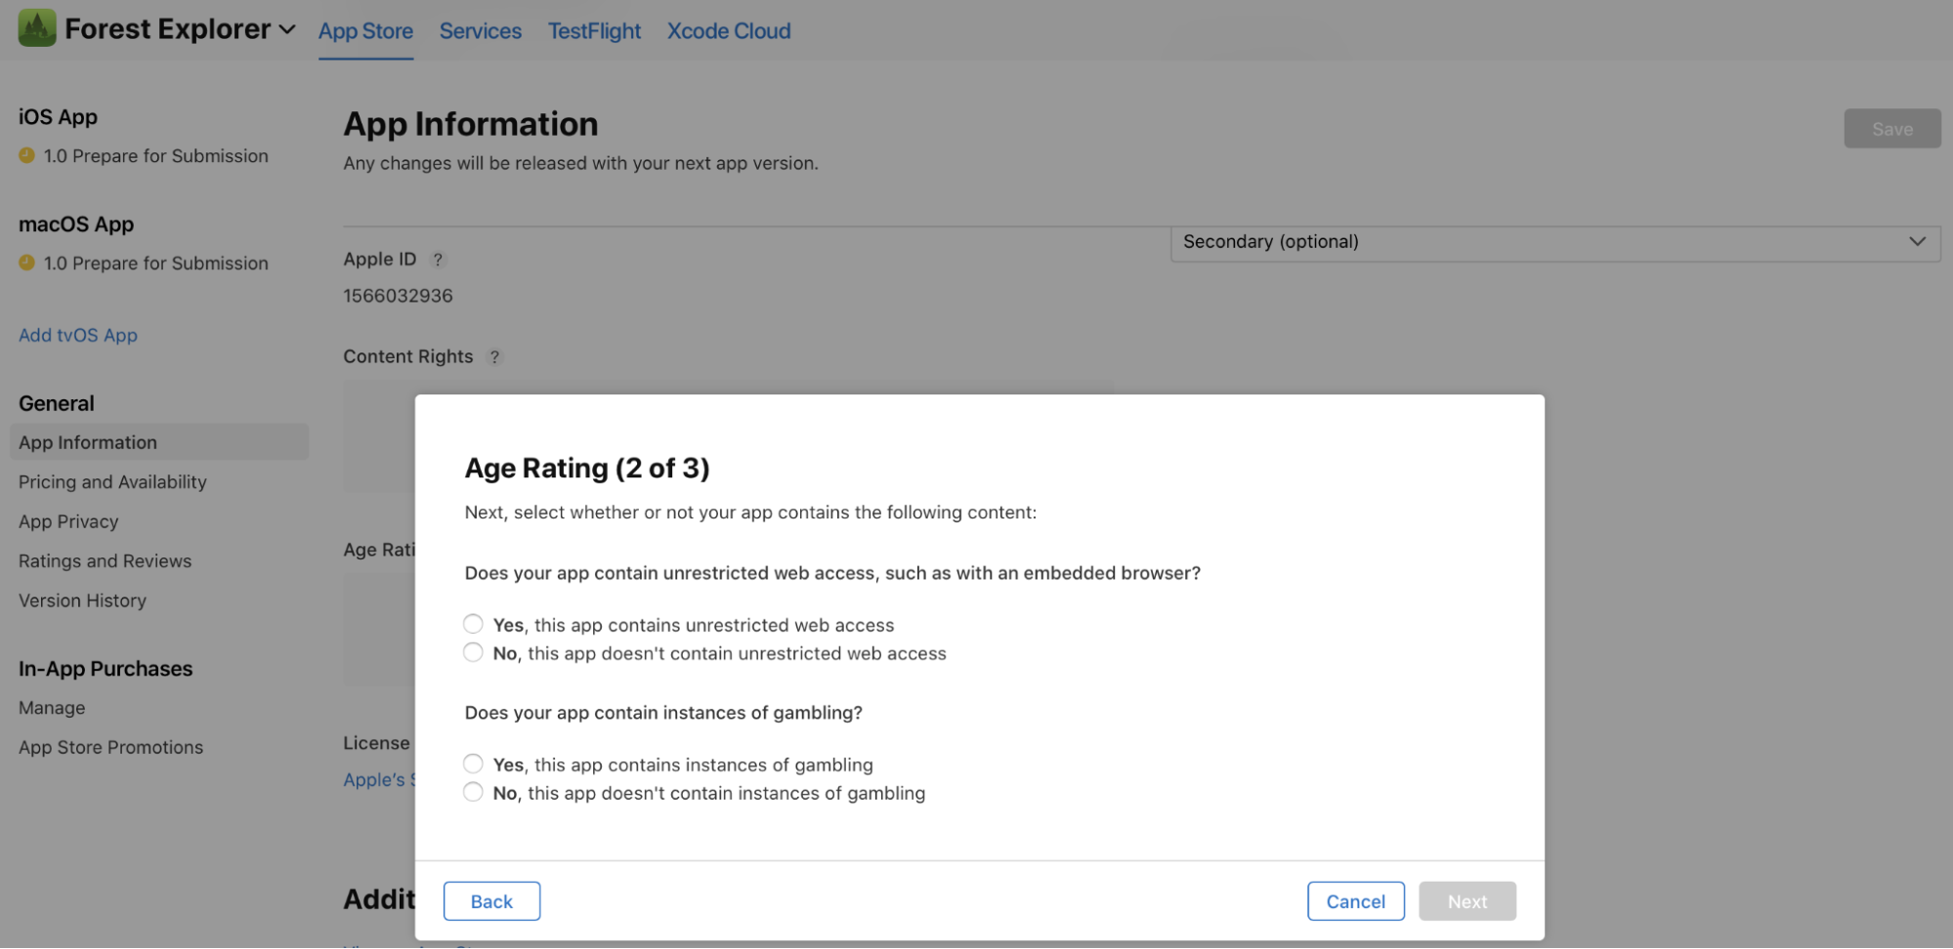Open the Apple ID help tooltip
Screen dimensions: 1953x949
click(x=438, y=260)
